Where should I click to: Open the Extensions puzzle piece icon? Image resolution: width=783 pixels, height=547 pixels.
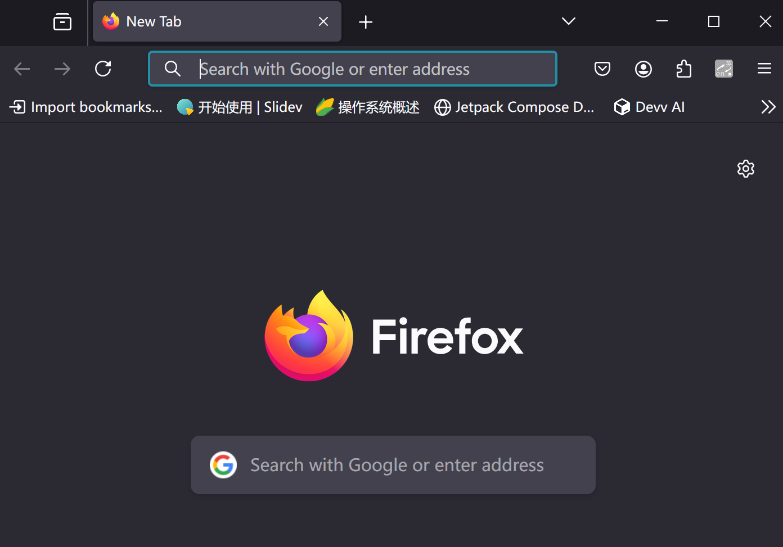click(683, 69)
